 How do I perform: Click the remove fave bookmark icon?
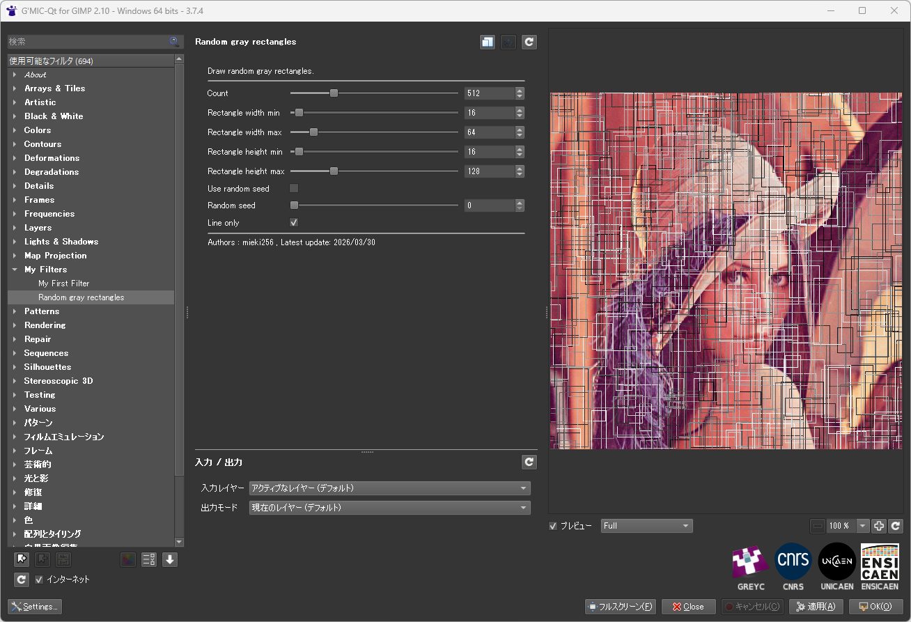(x=42, y=559)
